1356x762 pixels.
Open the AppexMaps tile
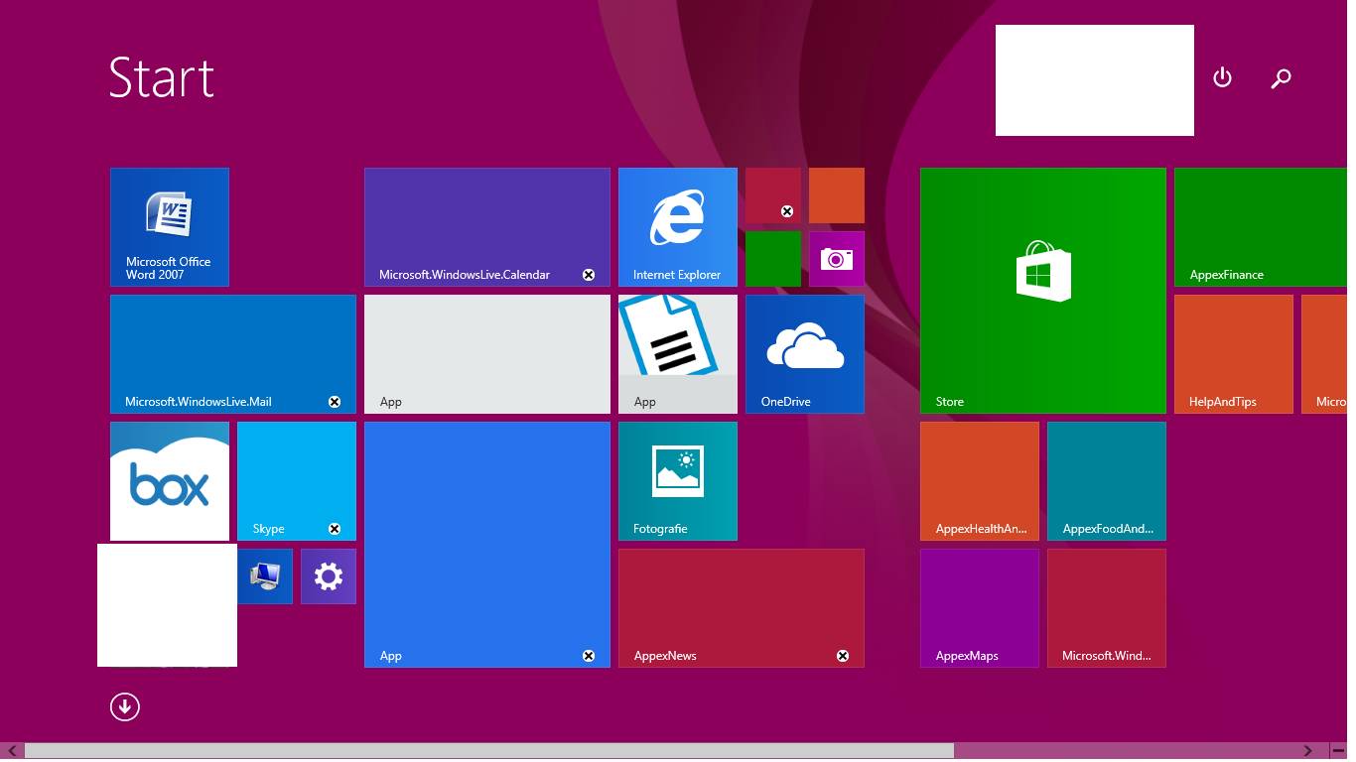[x=980, y=608]
